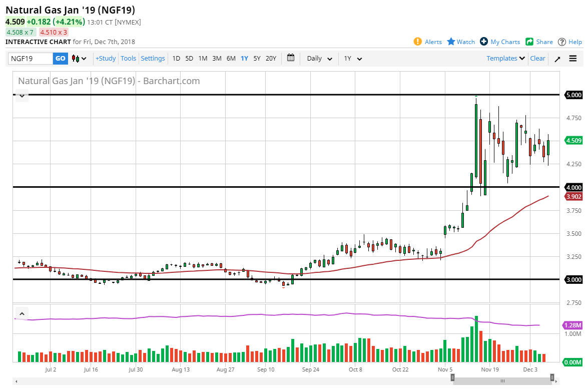Open the calendar date range icon
This screenshot has height=390, width=587.
pyautogui.click(x=291, y=58)
